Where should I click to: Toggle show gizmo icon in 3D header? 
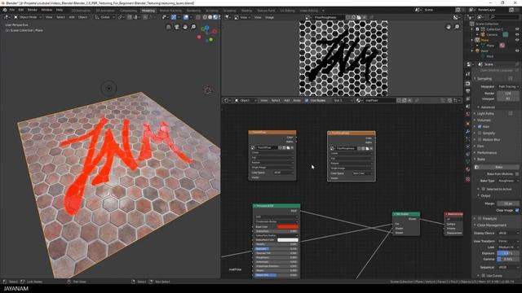coord(174,17)
